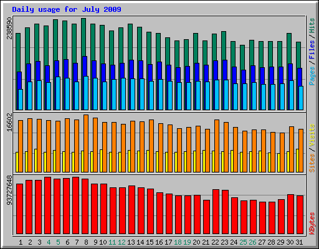Click day label 8 on the x-axis
319x249 pixels.
86,242
